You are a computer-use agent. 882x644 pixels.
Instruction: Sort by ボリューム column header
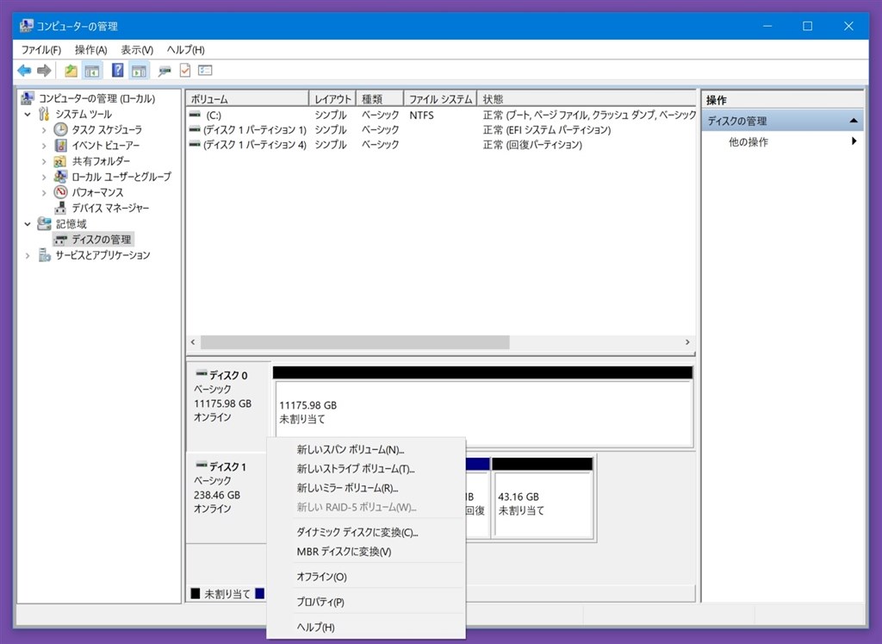pos(247,99)
